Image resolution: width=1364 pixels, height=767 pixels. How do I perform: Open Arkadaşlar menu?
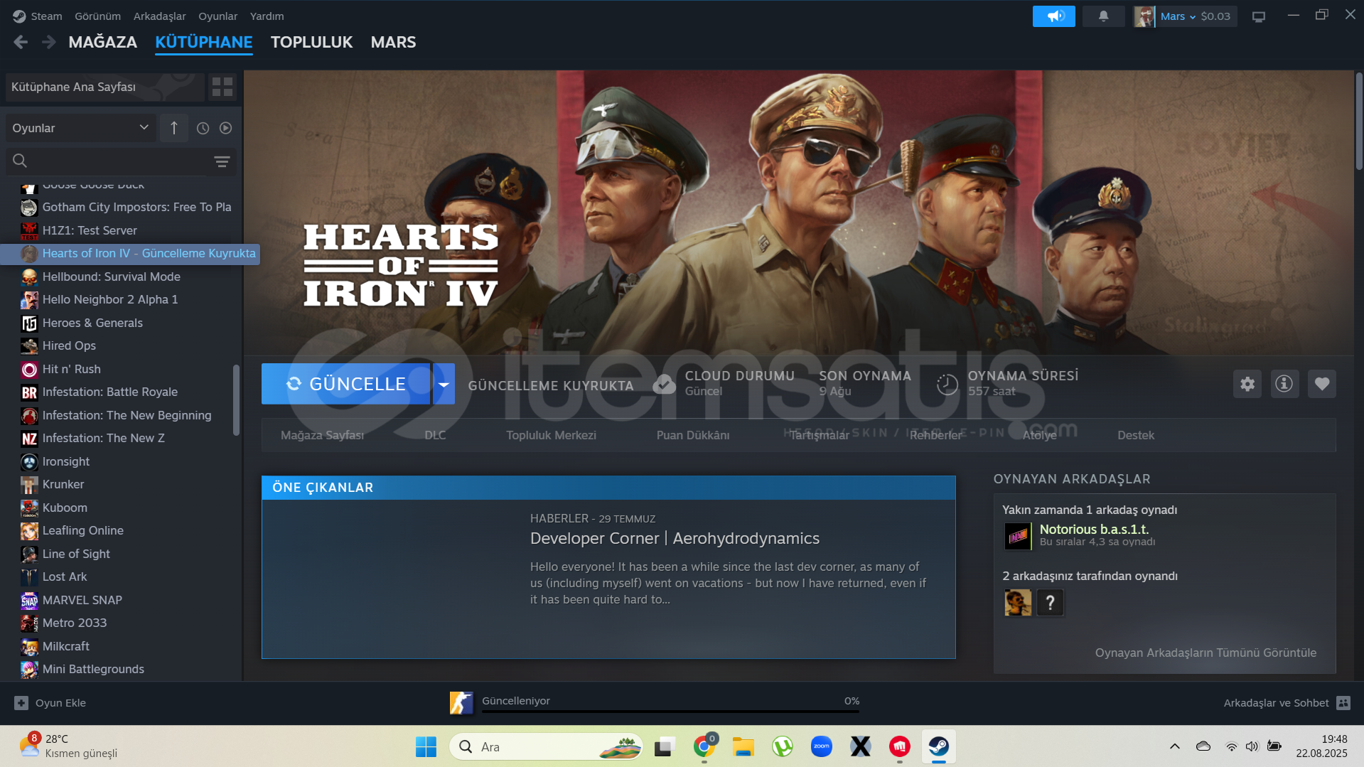[160, 16]
